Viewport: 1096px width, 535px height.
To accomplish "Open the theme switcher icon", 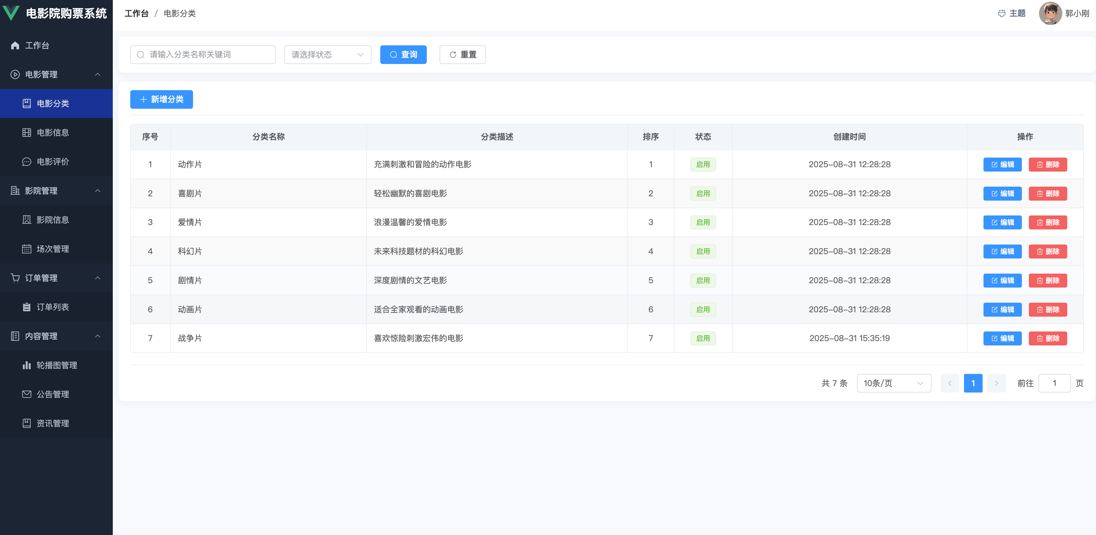I will (x=1002, y=14).
